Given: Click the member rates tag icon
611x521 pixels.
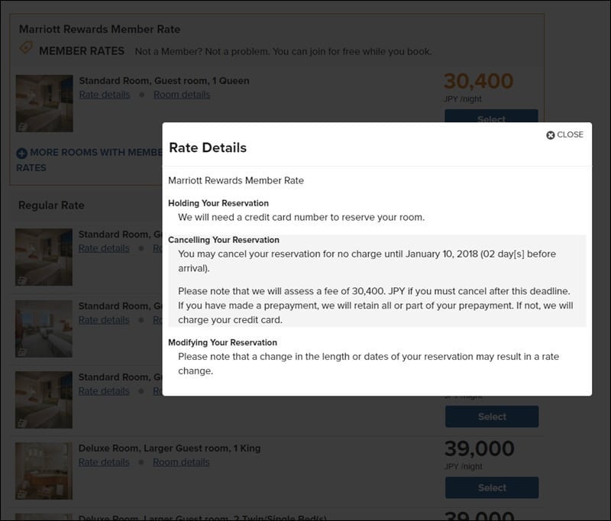Looking at the screenshot, I should click(x=26, y=48).
